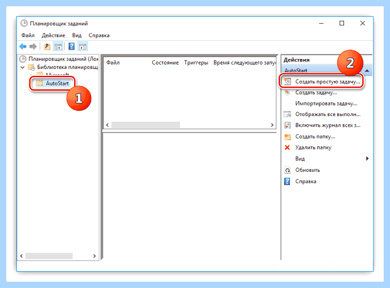
Task: Close the Планировщик заданий window
Action: pyautogui.click(x=363, y=23)
